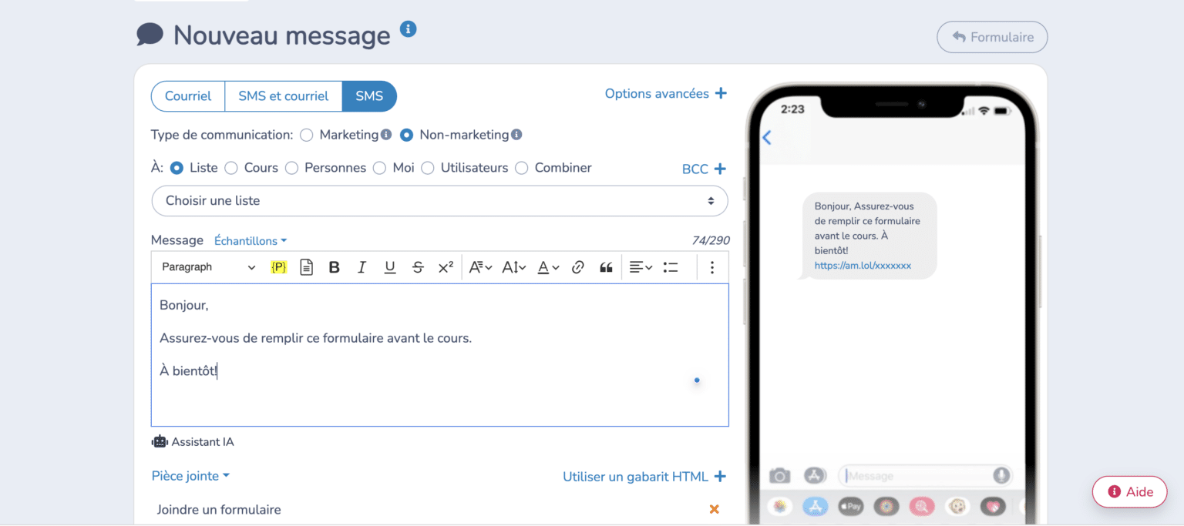Insert a link with the link icon
This screenshot has width=1184, height=526.
[578, 267]
